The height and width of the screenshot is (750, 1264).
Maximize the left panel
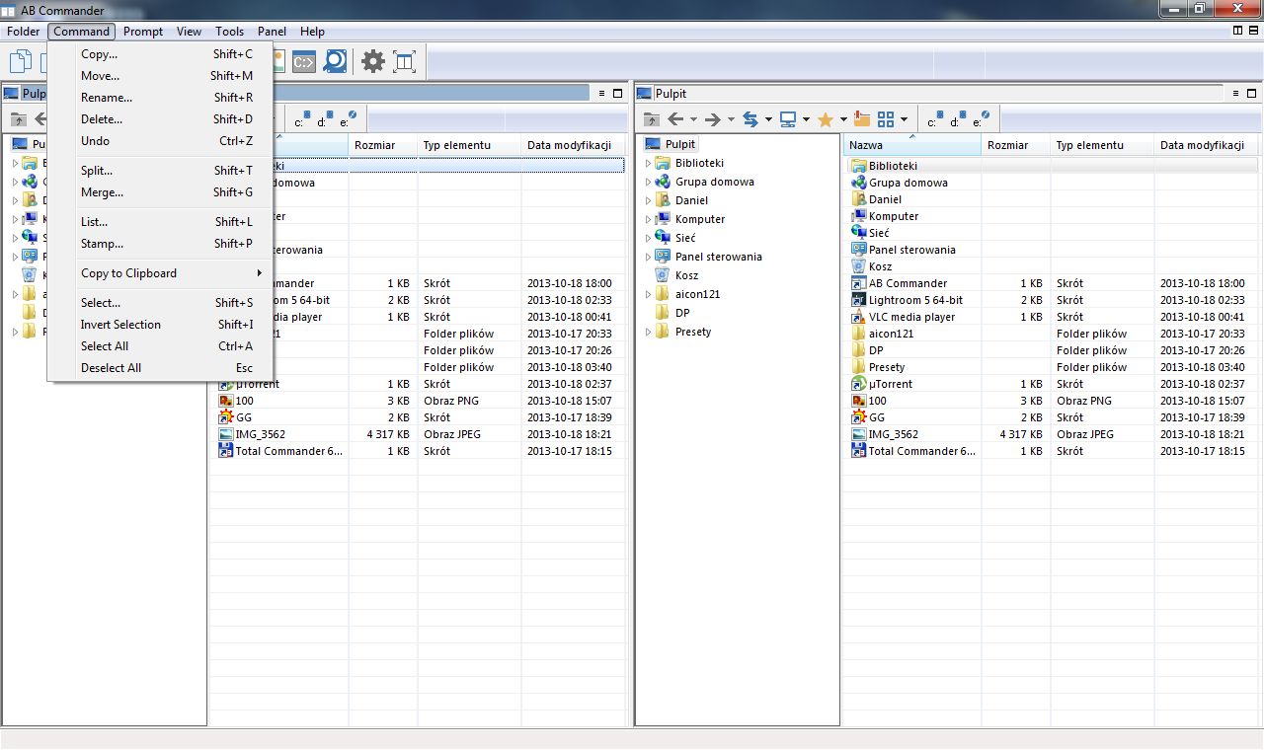(618, 93)
